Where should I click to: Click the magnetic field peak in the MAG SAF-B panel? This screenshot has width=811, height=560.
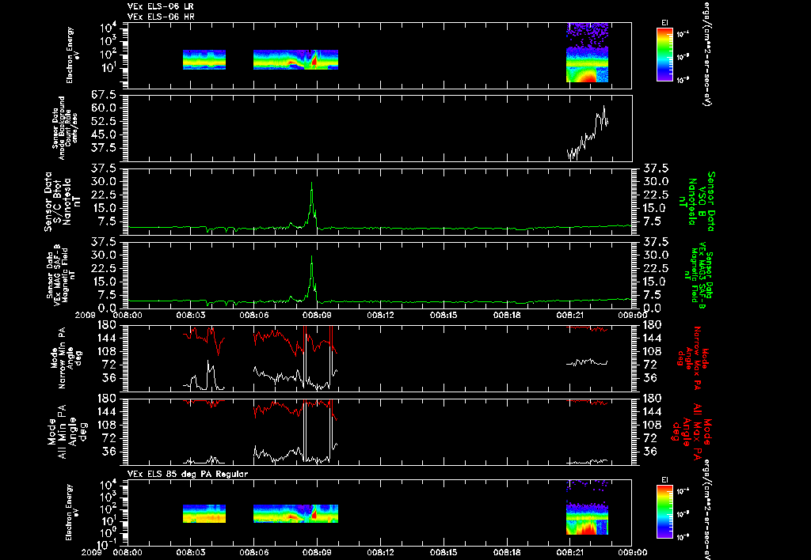click(311, 257)
